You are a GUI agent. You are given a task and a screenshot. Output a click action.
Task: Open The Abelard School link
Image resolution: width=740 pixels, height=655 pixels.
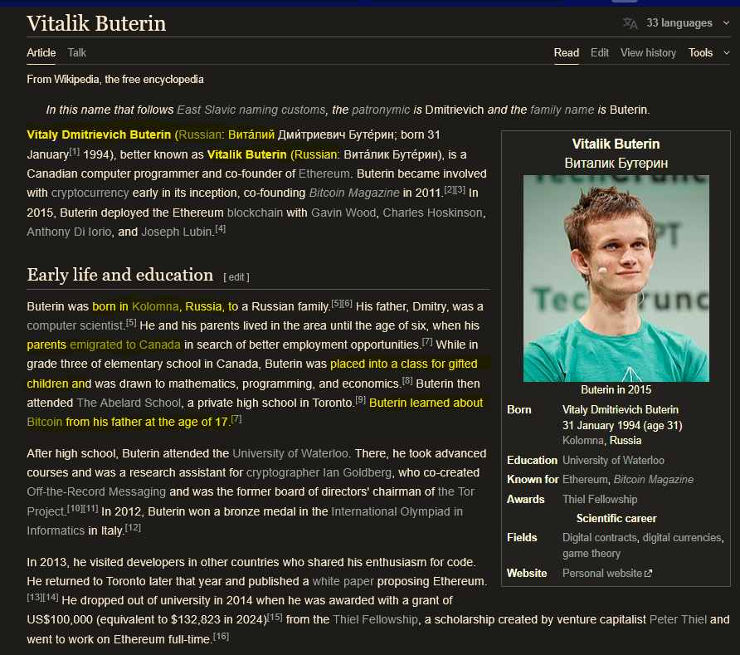pos(129,403)
